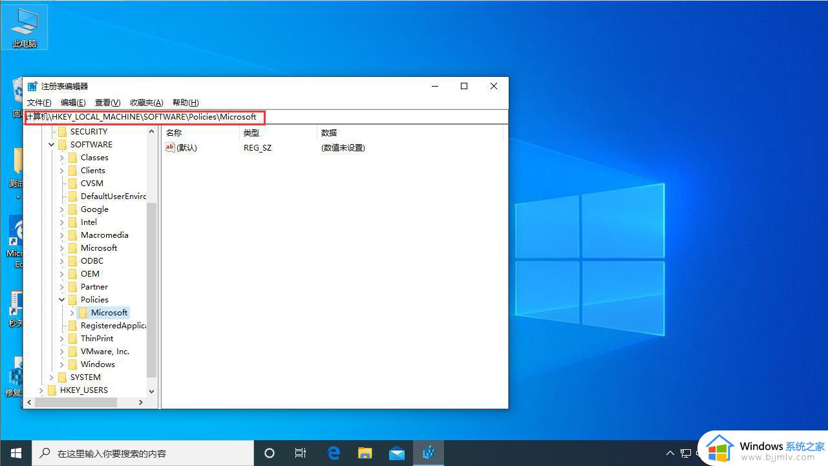The image size is (828, 466).
Task: Select the highlighted Microsoft key under Policies
Action: click(x=109, y=313)
